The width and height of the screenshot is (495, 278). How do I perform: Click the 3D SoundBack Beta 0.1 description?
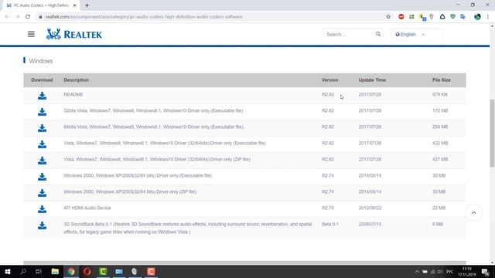(188, 228)
